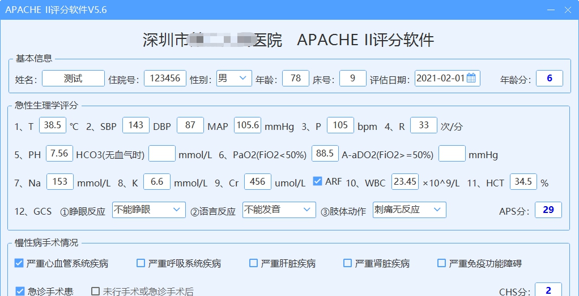Check the 严重肝脏疾病 option
This screenshot has width=579, height=296.
click(254, 263)
